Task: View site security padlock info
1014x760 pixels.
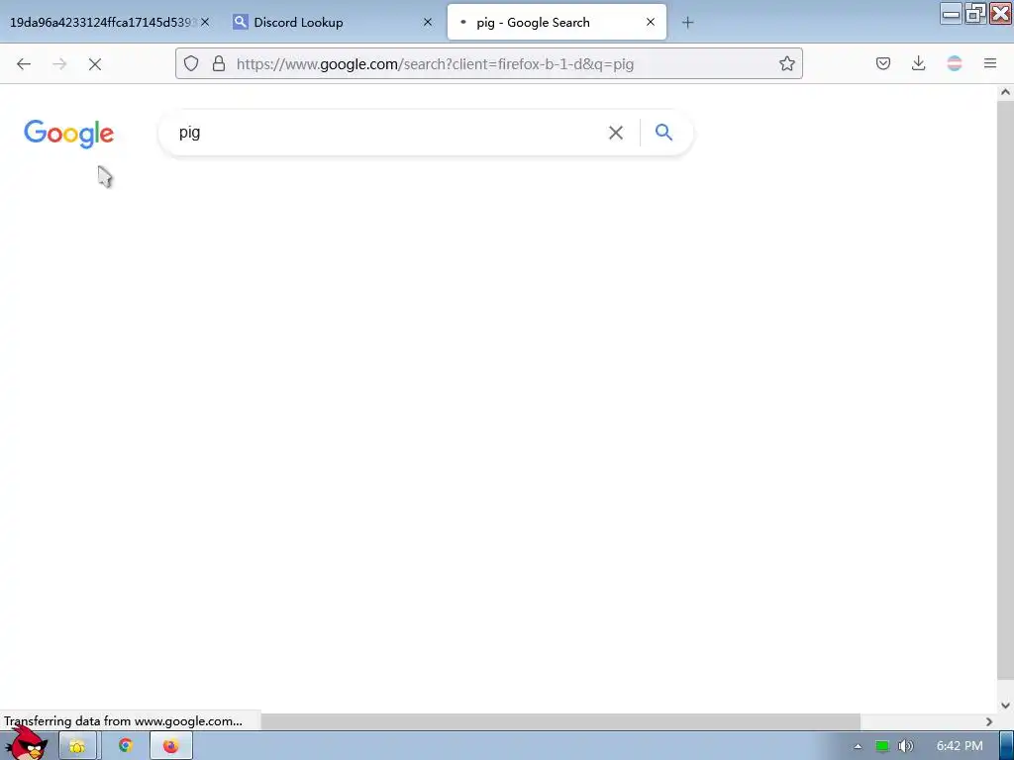Action: [219, 63]
